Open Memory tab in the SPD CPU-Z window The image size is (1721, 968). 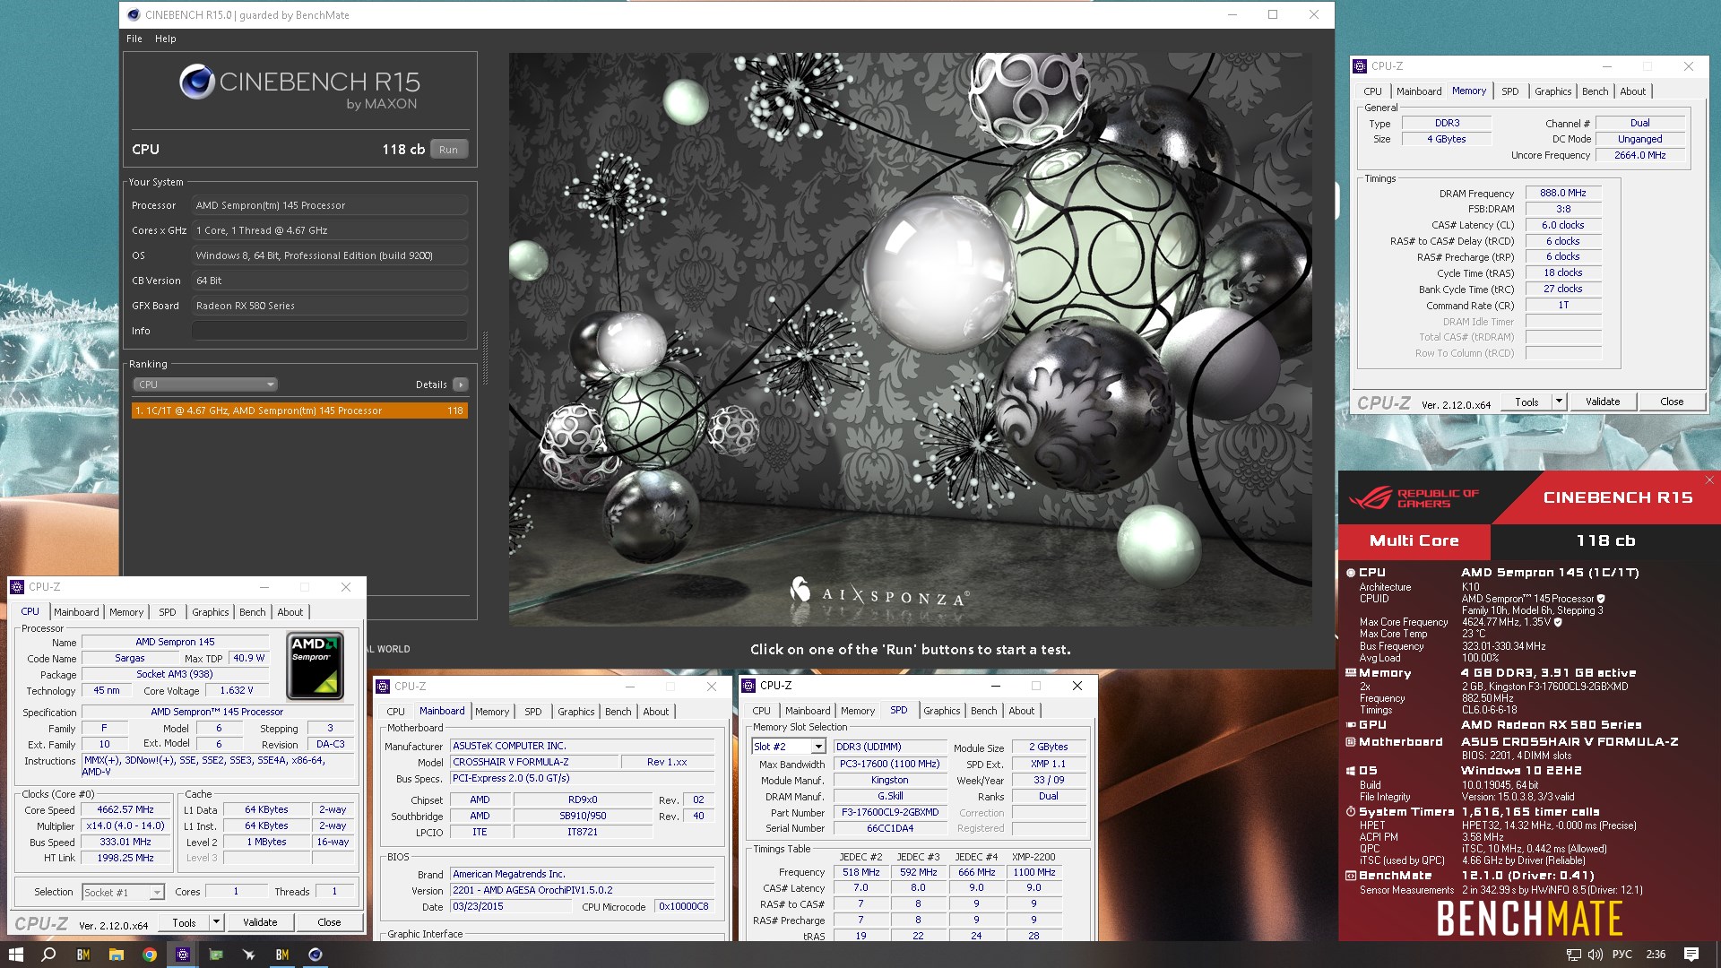coord(858,711)
